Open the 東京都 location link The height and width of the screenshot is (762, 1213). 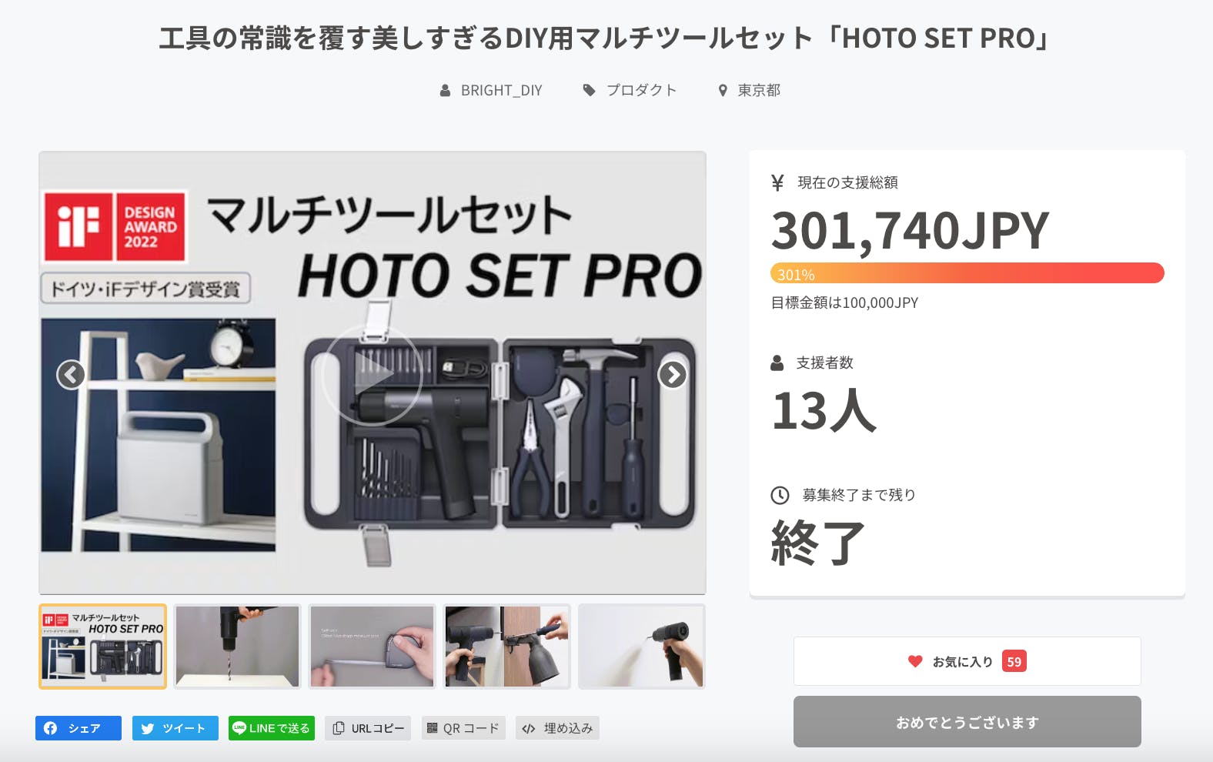point(750,90)
